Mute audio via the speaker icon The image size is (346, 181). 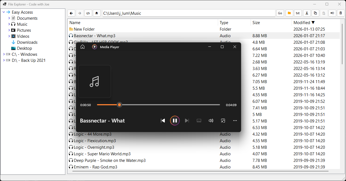211,120
